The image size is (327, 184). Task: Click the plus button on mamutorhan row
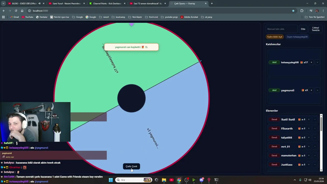click(x=309, y=155)
